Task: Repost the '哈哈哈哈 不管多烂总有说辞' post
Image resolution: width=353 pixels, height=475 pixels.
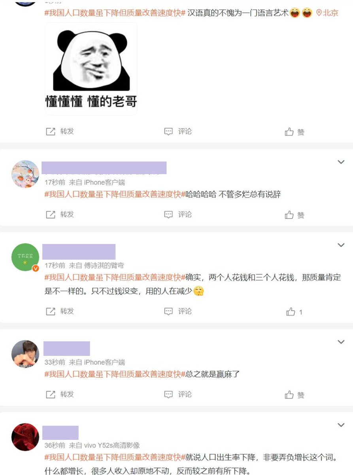Action: 60,215
